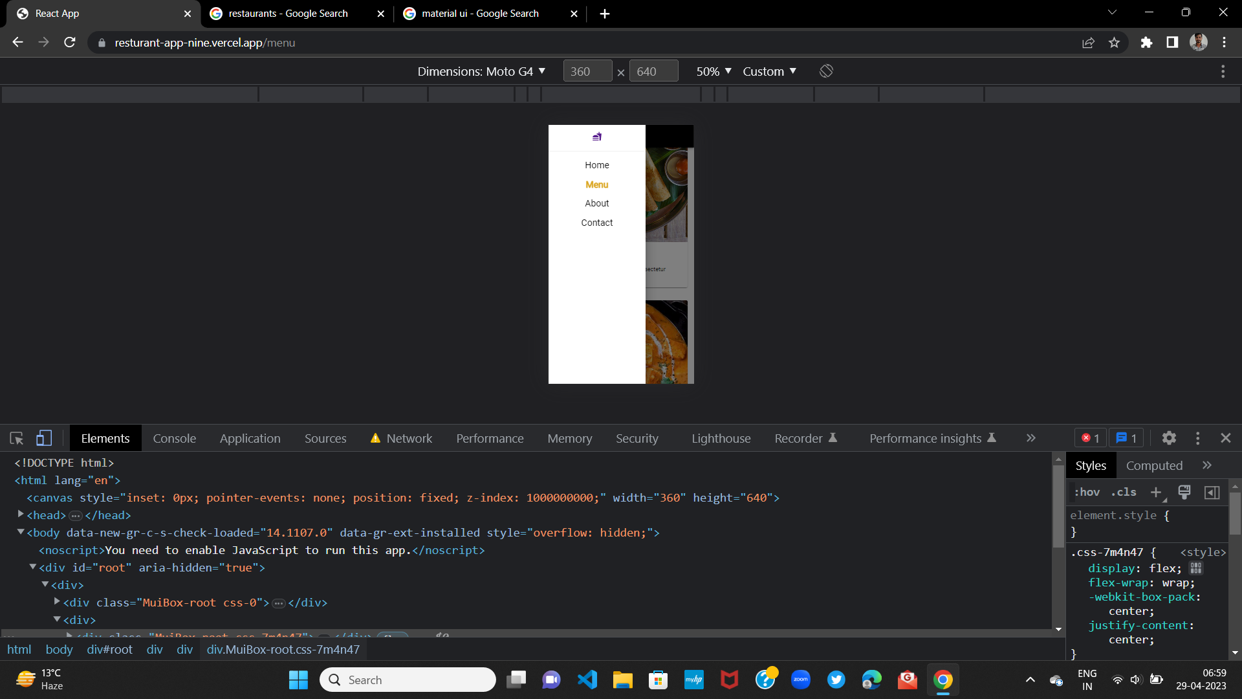
Task: Open Visual Studio Code from taskbar
Action: point(587,680)
